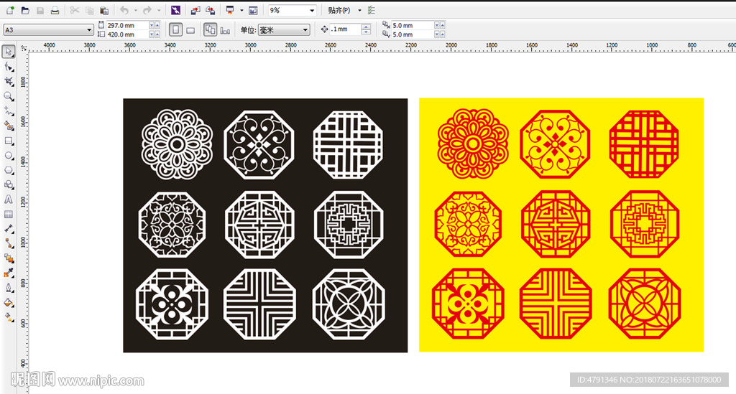Switch page to landscape orientation
Screen dimensions: 736x394
[x=190, y=29]
